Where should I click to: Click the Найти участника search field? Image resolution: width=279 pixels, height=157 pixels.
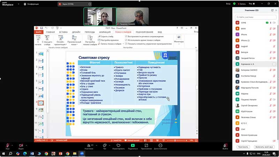(256, 17)
